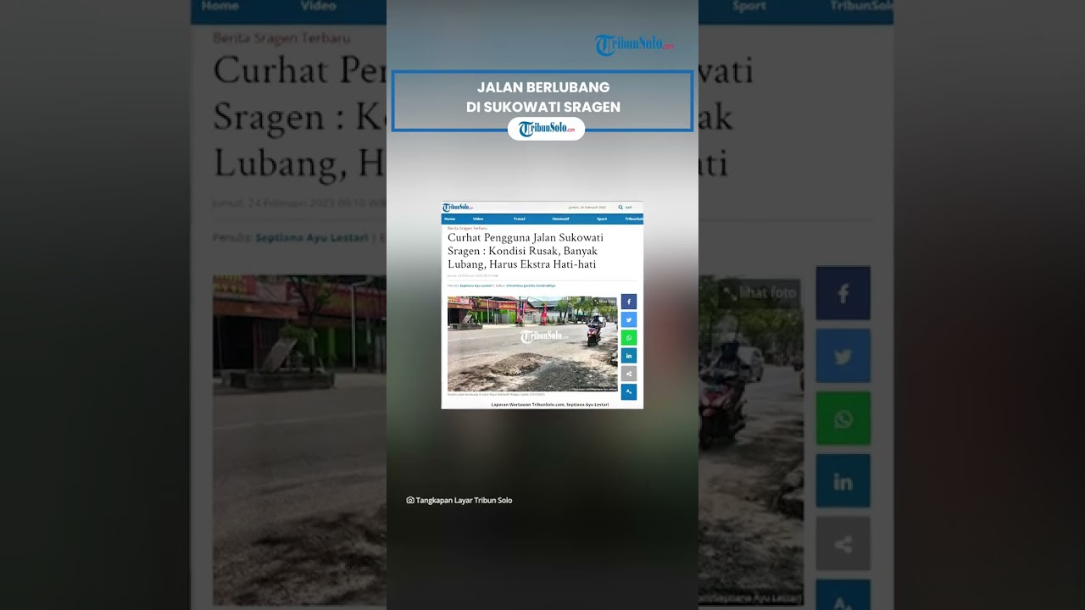Click large blurred gray share icon in background
The height and width of the screenshot is (610, 1085).
tap(843, 544)
